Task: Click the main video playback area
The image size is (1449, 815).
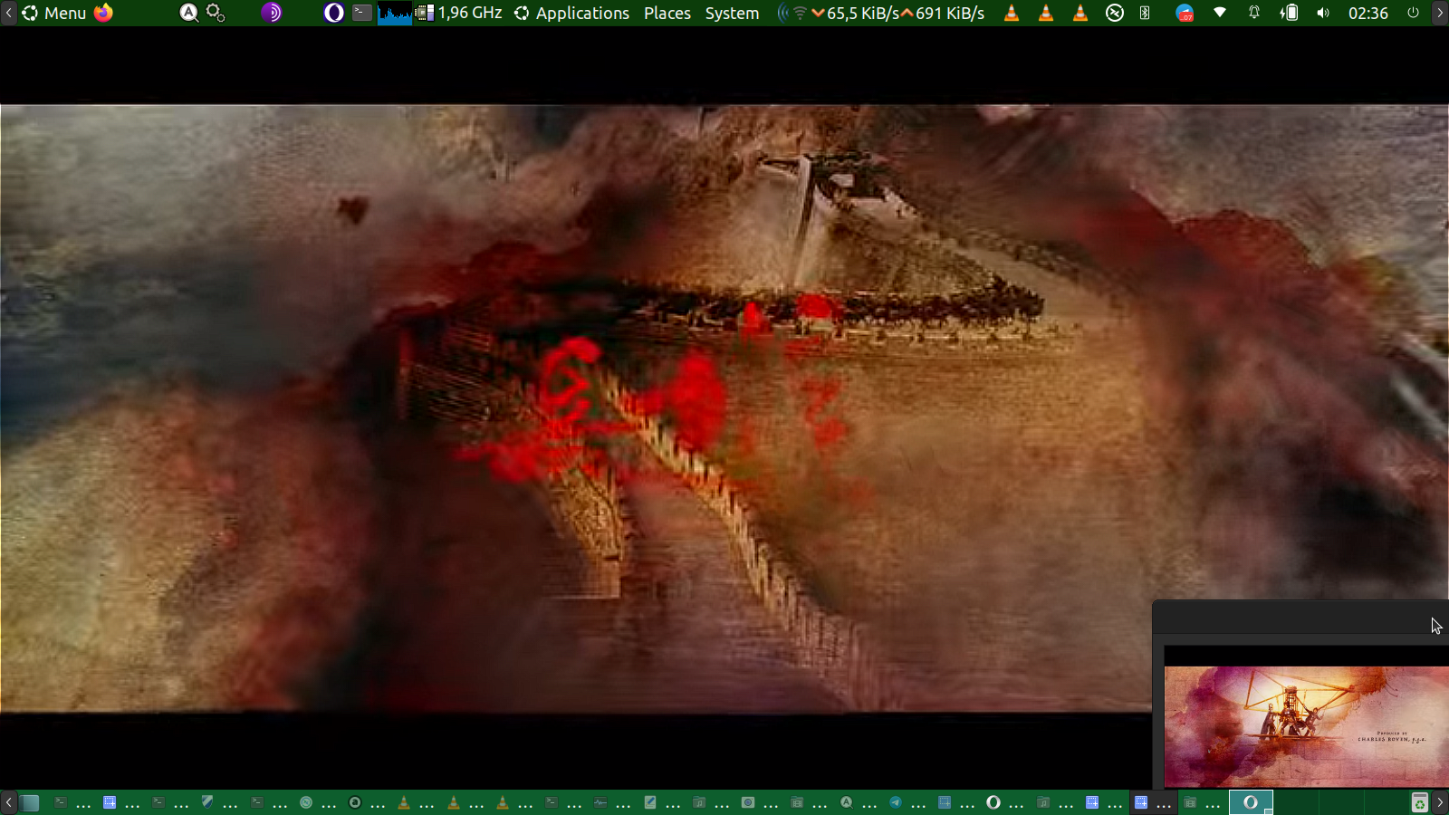Action: (724, 407)
